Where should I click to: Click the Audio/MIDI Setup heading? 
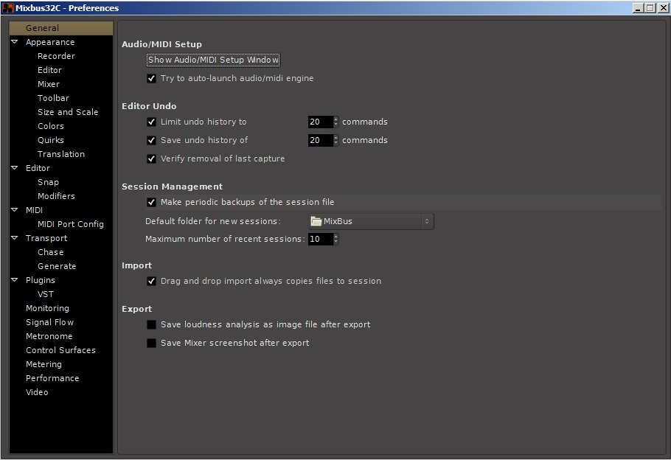[x=161, y=44]
